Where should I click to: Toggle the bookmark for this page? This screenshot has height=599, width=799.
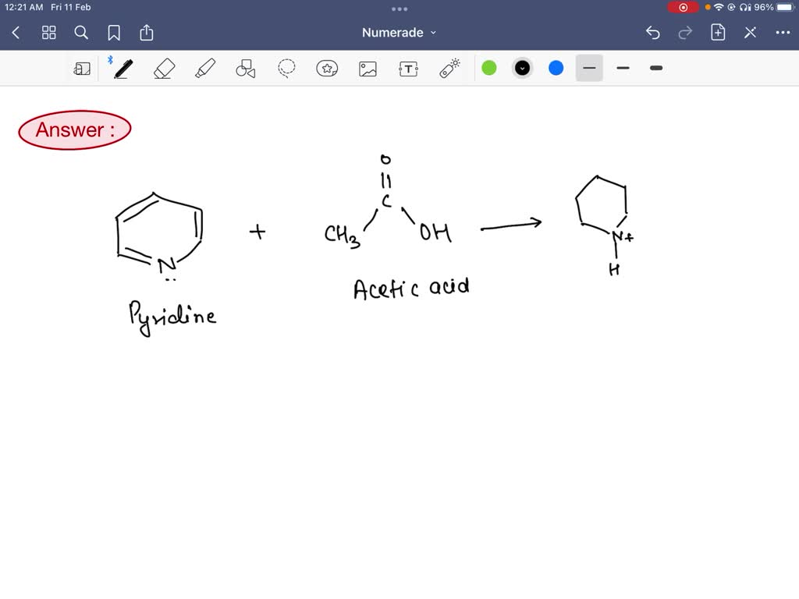click(114, 33)
